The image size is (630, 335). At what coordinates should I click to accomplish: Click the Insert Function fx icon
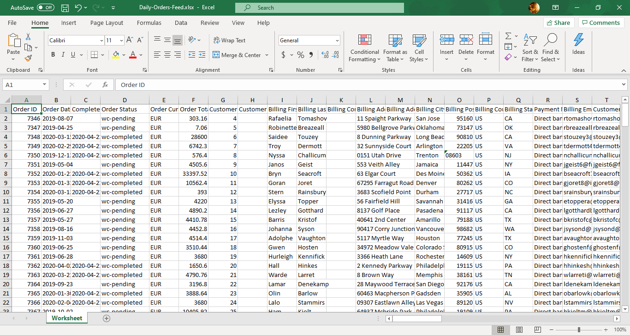pyautogui.click(x=105, y=85)
